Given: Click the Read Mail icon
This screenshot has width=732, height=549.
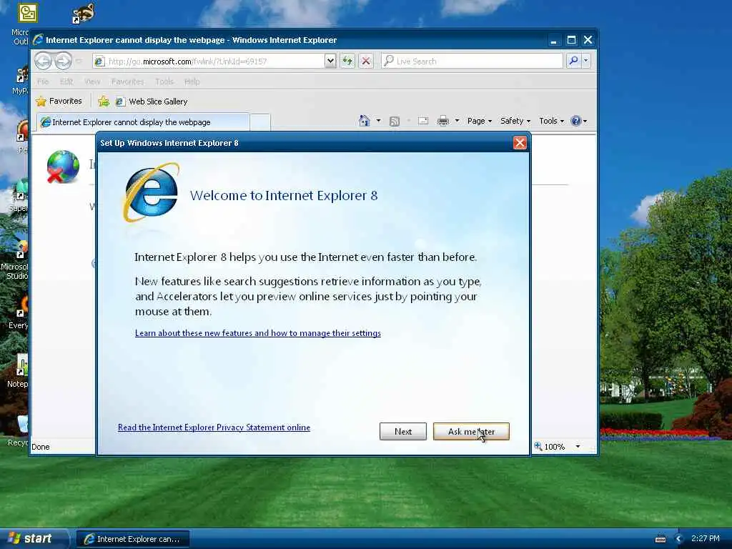Looking at the screenshot, I should pyautogui.click(x=423, y=122).
